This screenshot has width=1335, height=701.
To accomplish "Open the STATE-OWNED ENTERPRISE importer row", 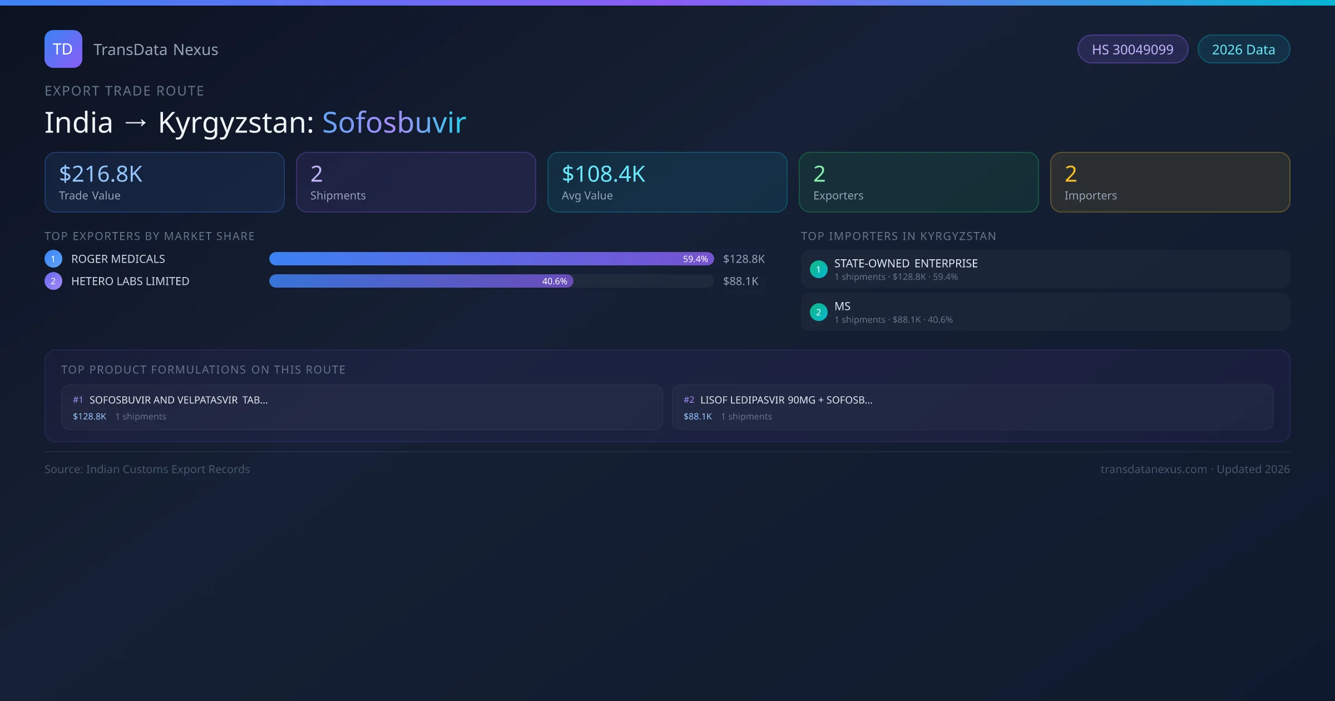I will pos(1045,269).
